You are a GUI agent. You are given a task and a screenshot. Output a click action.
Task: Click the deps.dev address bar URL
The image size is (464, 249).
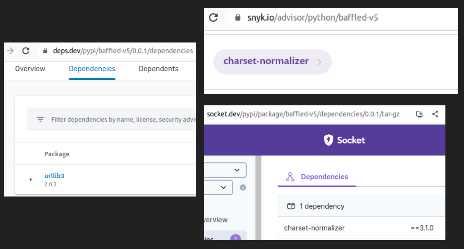coord(123,51)
